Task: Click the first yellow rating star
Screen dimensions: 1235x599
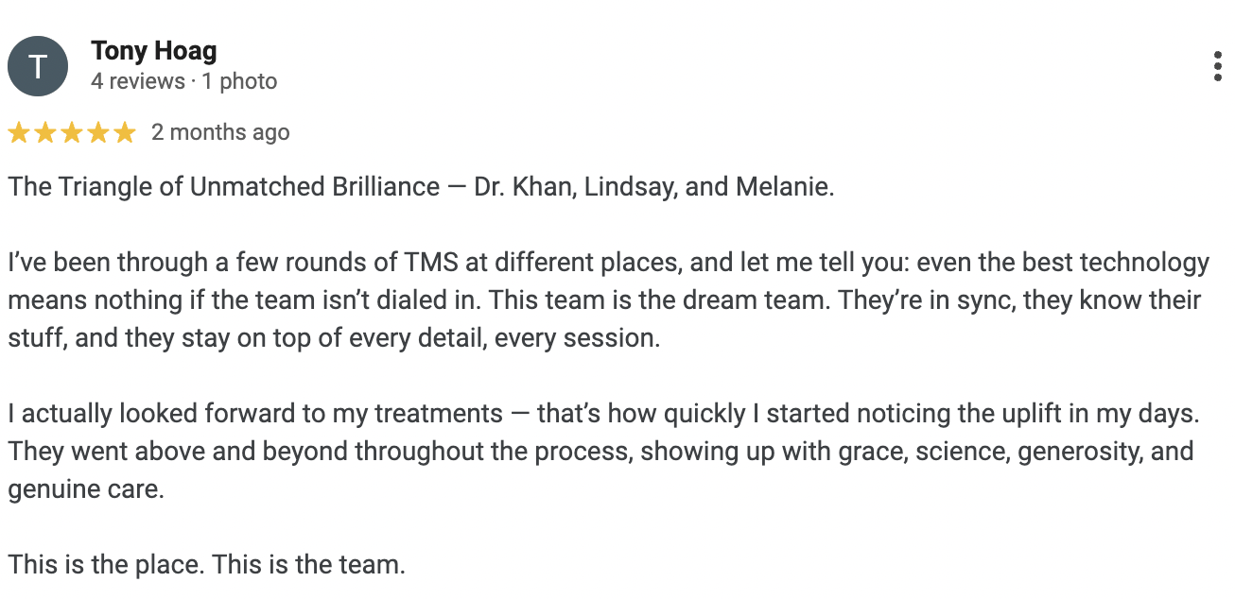Action: pyautogui.click(x=19, y=133)
